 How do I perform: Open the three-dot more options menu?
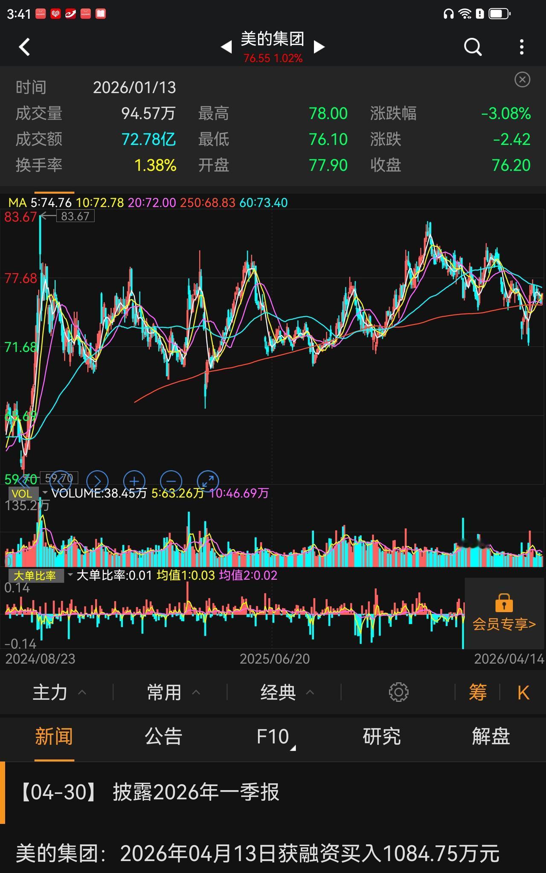[522, 47]
